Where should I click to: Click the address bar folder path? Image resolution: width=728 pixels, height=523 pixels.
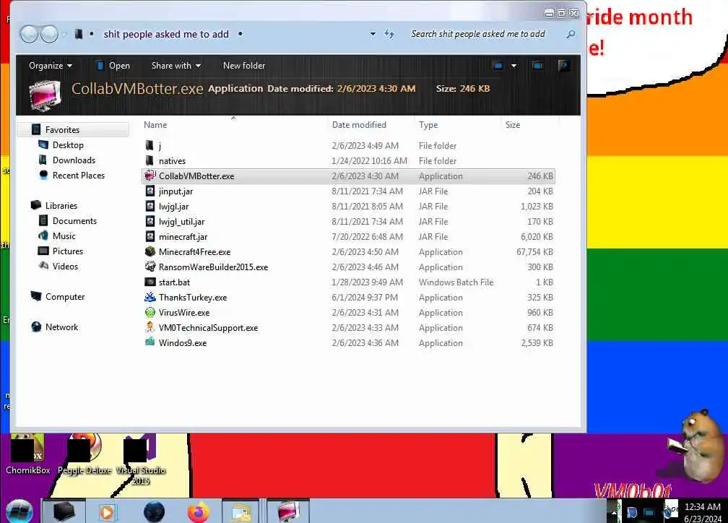[166, 34]
